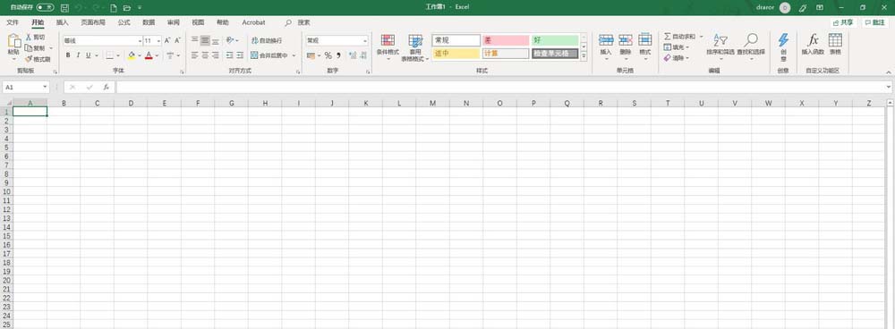
Task: Click the center horizontally icon
Action: tap(205, 55)
